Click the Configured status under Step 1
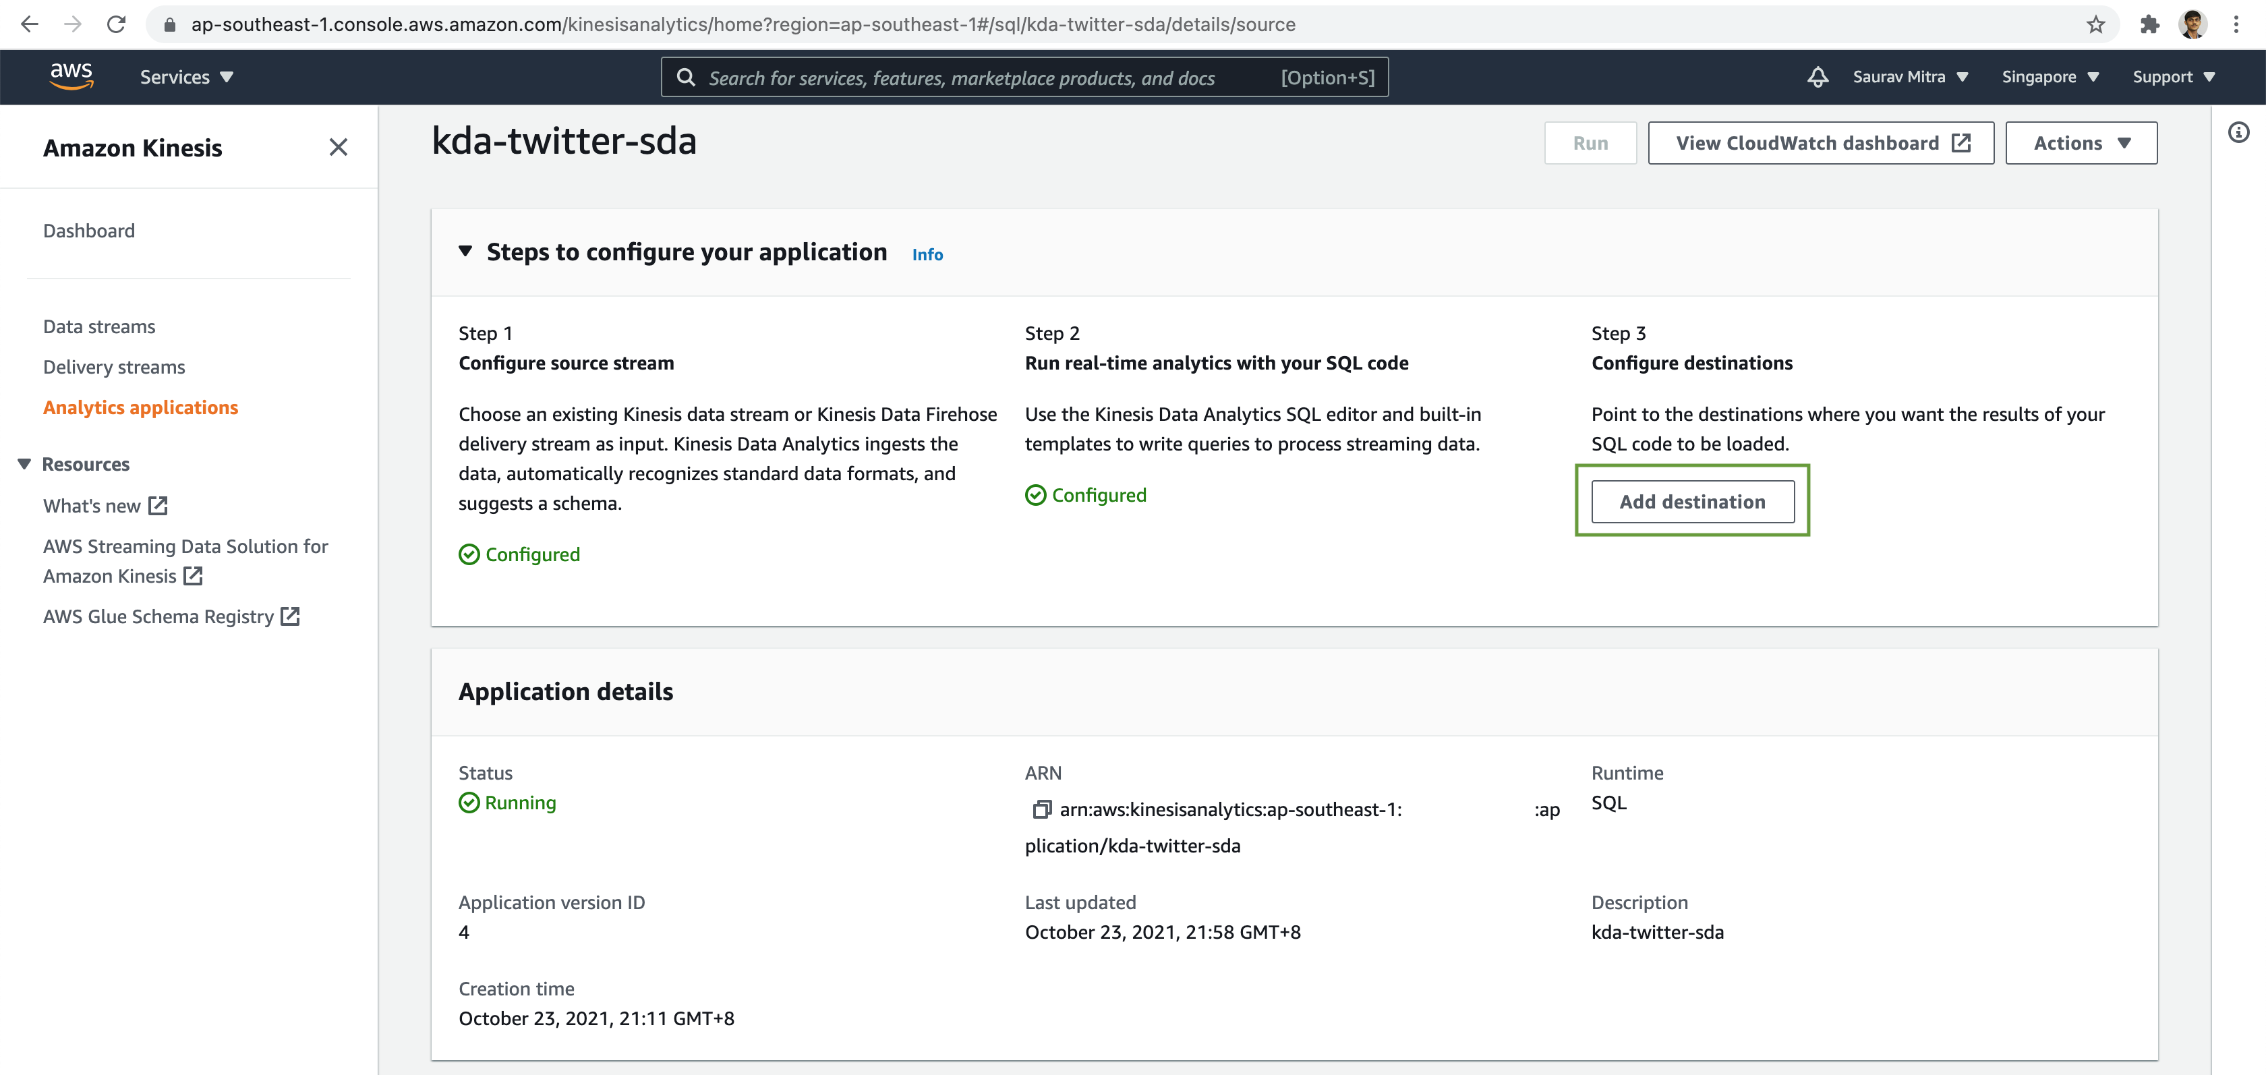 tap(532, 554)
